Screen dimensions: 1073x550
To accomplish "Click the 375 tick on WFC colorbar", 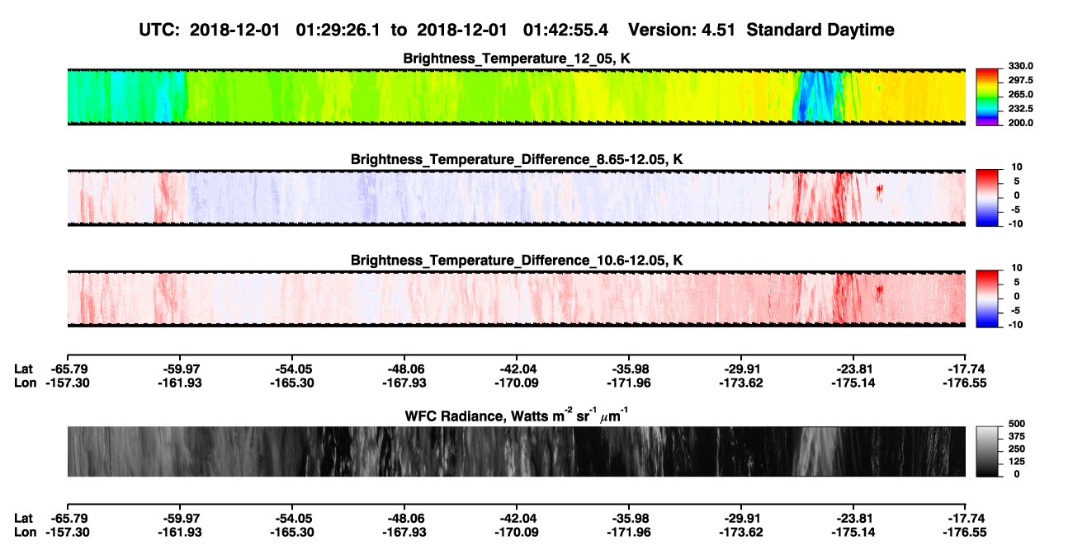I will point(1016,436).
